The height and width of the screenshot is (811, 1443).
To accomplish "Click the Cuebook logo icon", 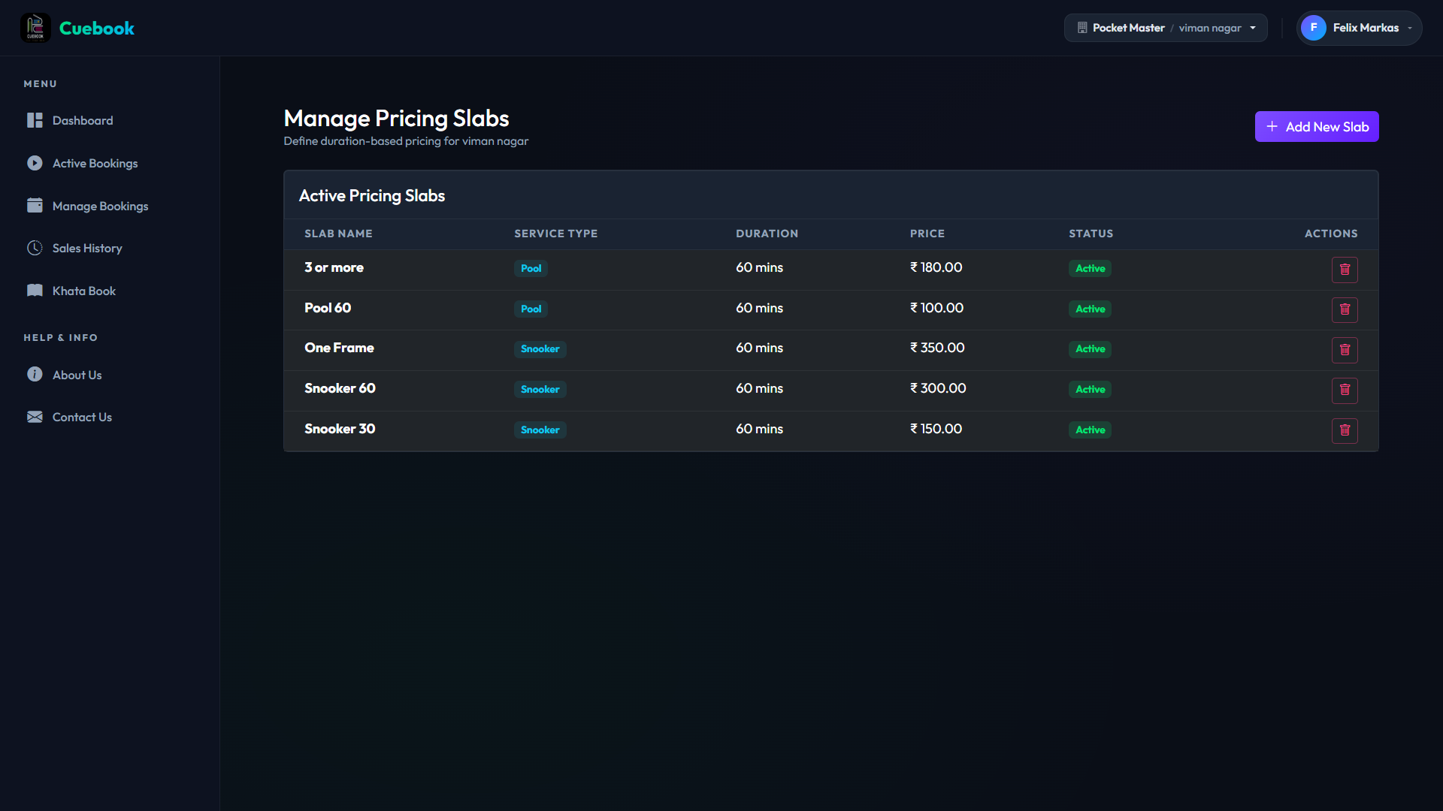I will pos(35,28).
